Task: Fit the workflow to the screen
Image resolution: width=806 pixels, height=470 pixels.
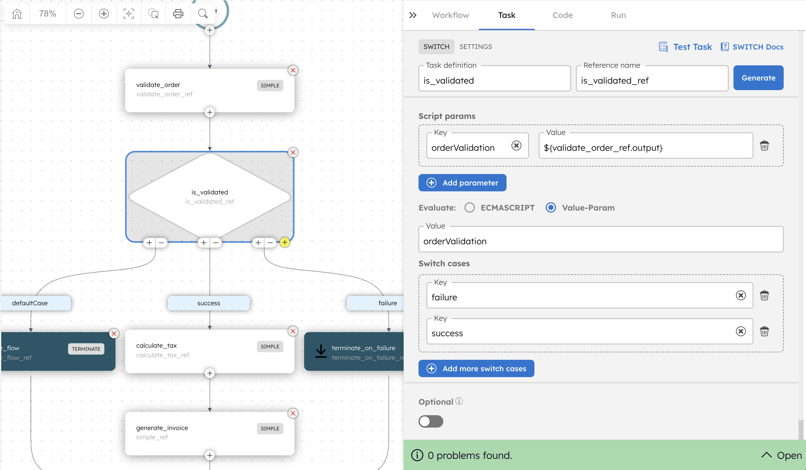Action: point(128,13)
